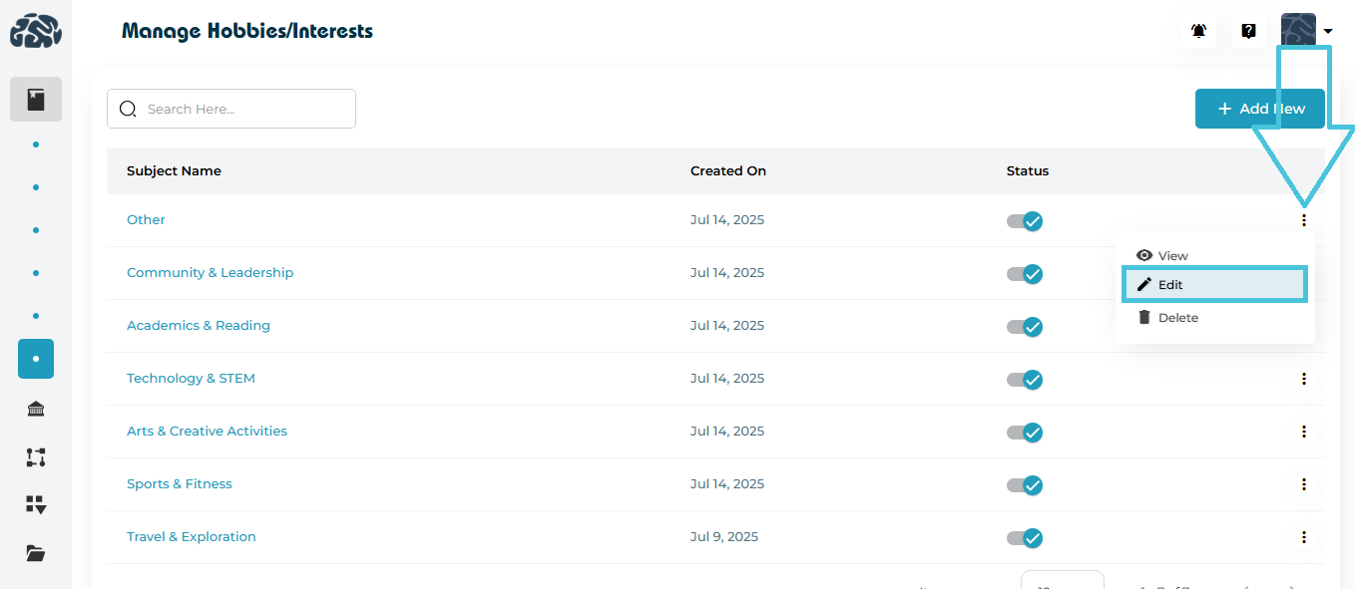This screenshot has width=1355, height=589.
Task: Open the notifications bell
Action: pos(1198,31)
